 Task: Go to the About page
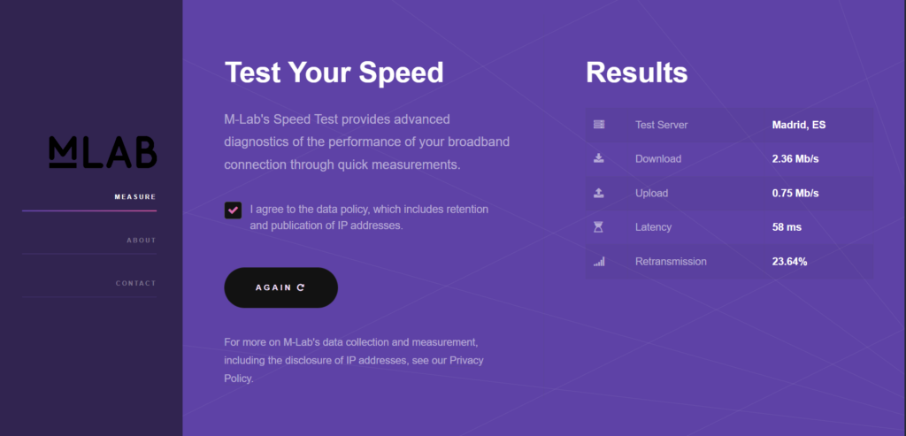coord(142,241)
